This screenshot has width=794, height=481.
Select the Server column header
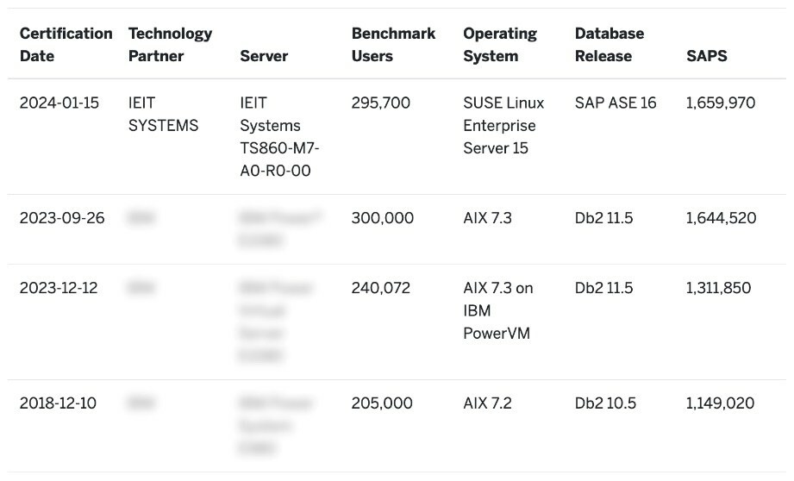264,56
